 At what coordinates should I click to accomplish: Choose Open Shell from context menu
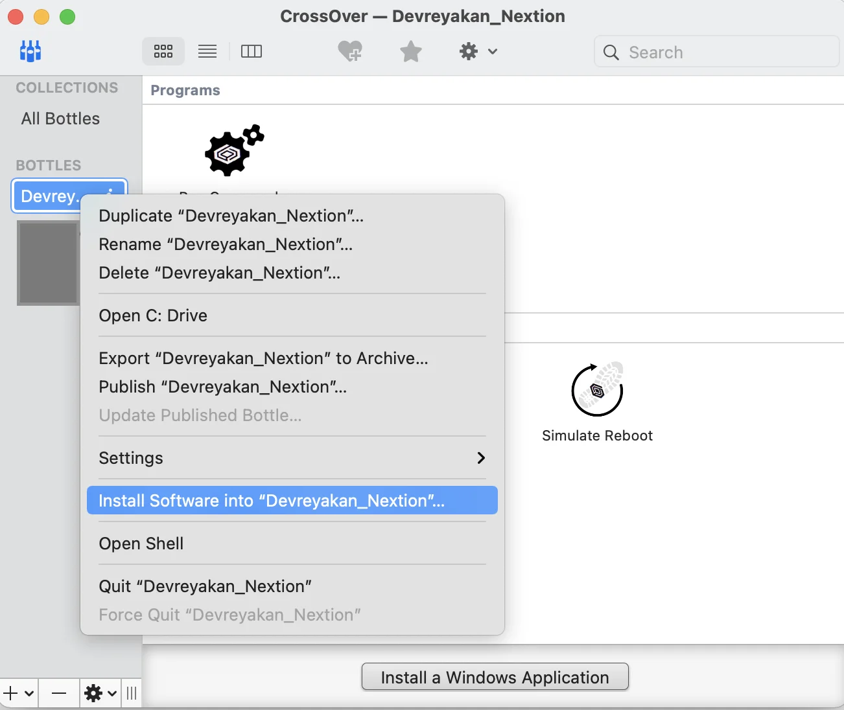click(x=292, y=544)
